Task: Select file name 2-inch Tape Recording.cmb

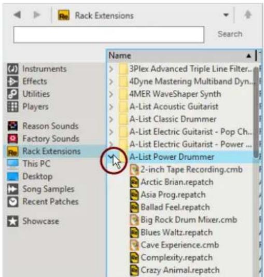Action: click(191, 170)
